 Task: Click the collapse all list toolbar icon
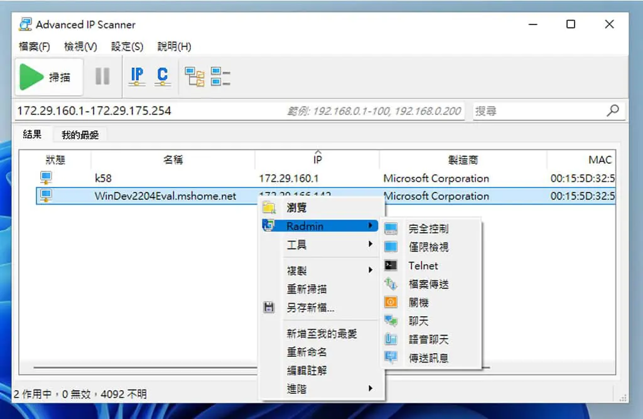(220, 77)
